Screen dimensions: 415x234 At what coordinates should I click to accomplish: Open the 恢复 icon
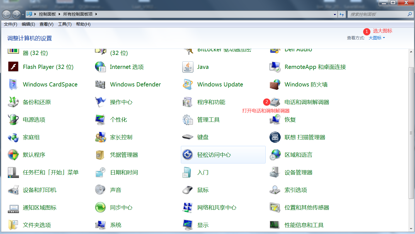pos(275,120)
